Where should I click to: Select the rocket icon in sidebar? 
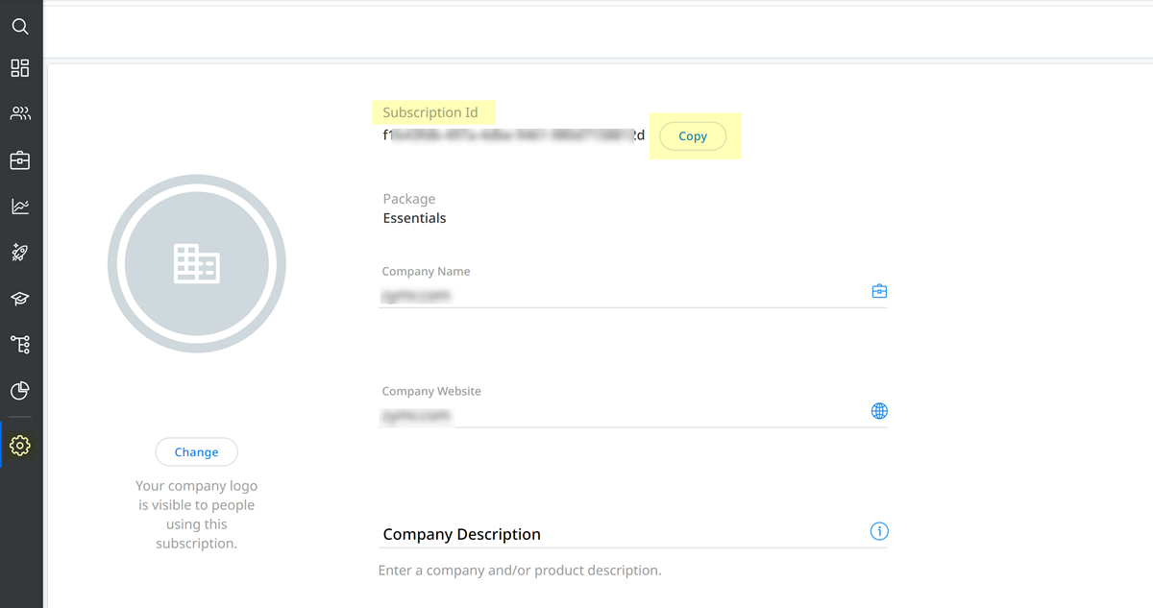click(20, 253)
